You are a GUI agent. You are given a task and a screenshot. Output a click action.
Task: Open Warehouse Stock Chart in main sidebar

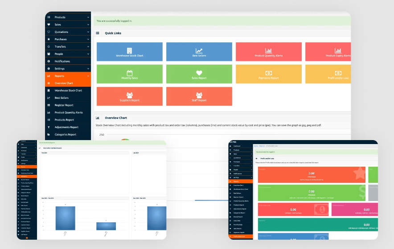68,90
